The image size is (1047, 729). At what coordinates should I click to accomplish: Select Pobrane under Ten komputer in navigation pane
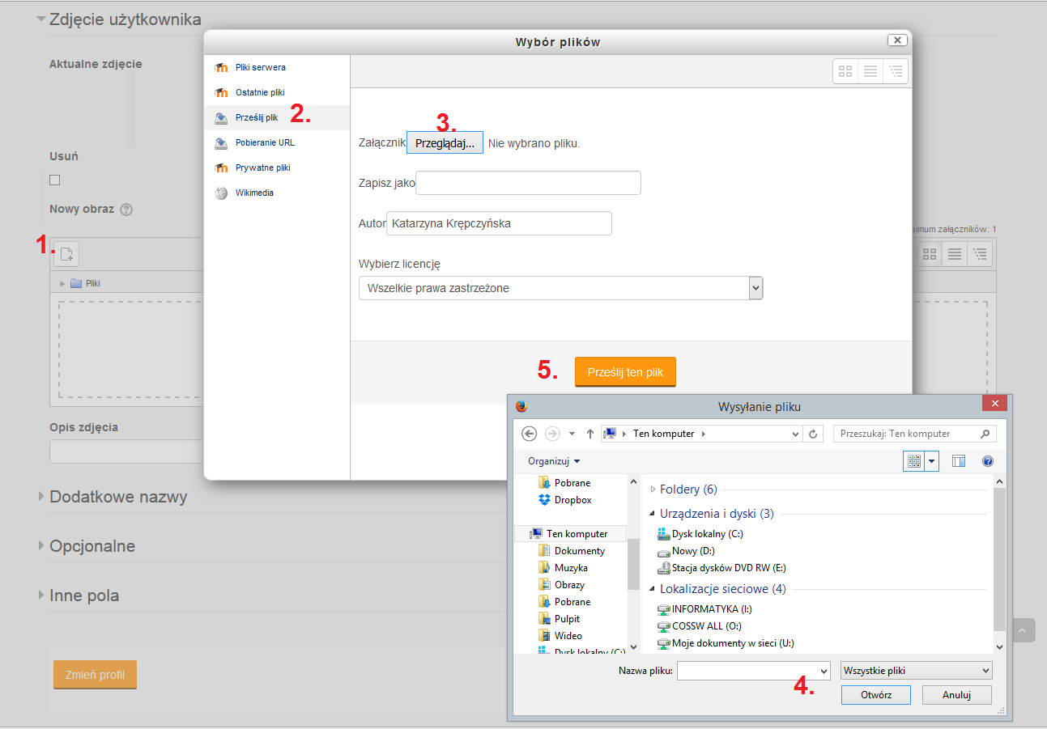click(565, 602)
